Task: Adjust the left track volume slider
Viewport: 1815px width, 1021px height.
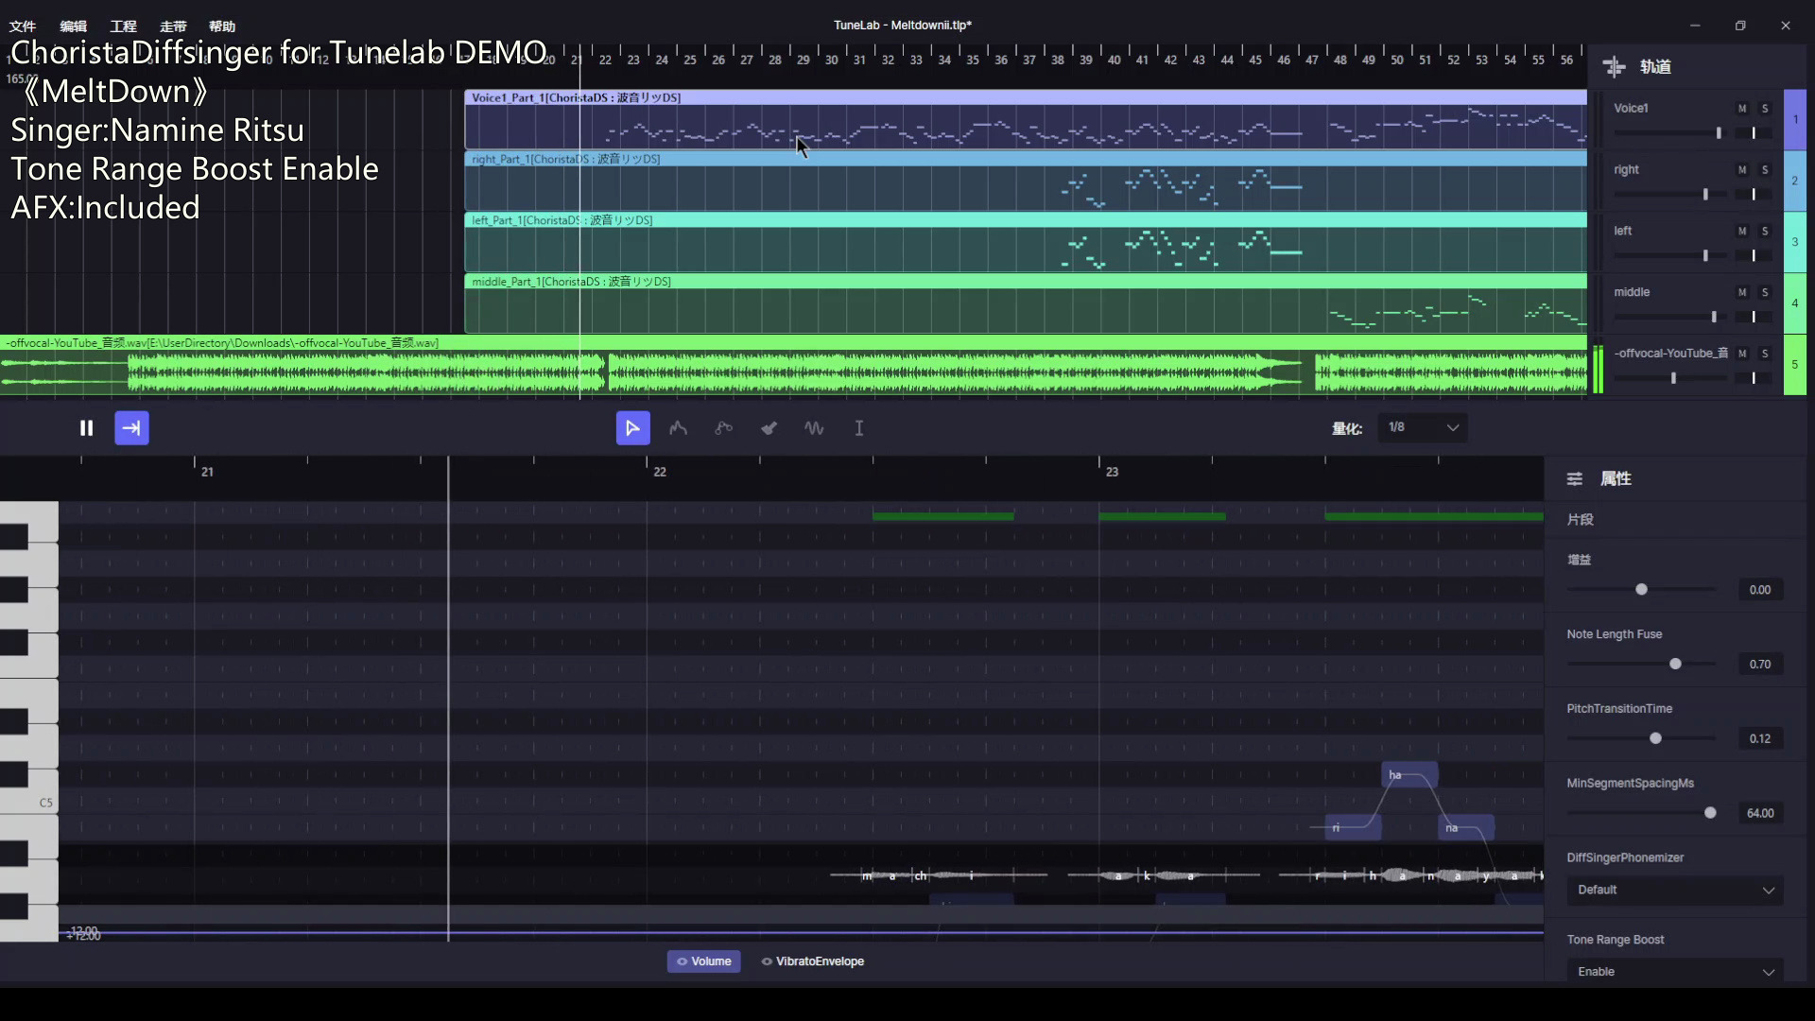Action: [x=1669, y=255]
